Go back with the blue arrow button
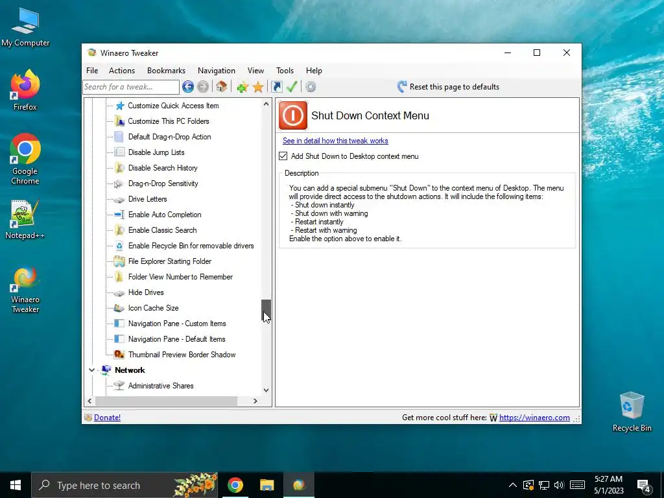This screenshot has width=664, height=498. 188,87
